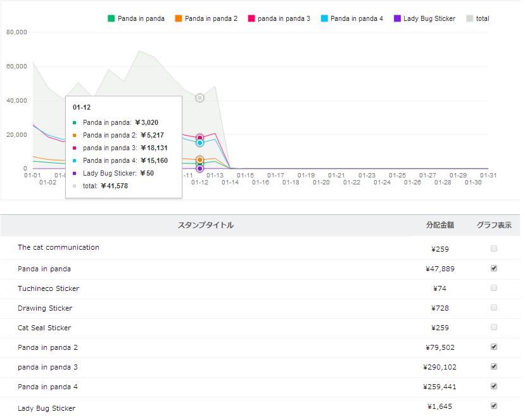The height and width of the screenshot is (419, 525).
Task: Enable graph display for The cat communication
Action: pos(494,249)
